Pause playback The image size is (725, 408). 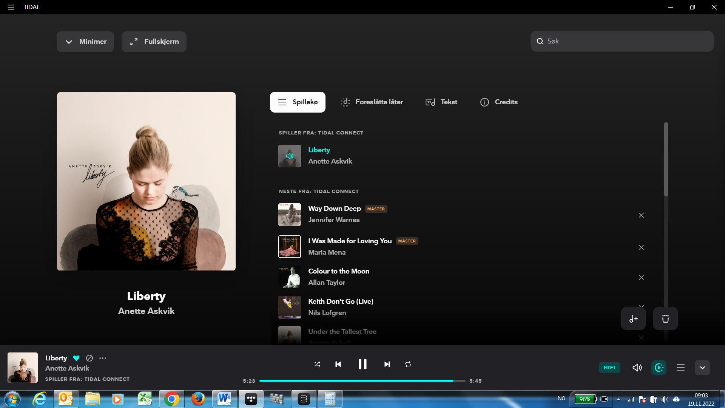pyautogui.click(x=362, y=364)
